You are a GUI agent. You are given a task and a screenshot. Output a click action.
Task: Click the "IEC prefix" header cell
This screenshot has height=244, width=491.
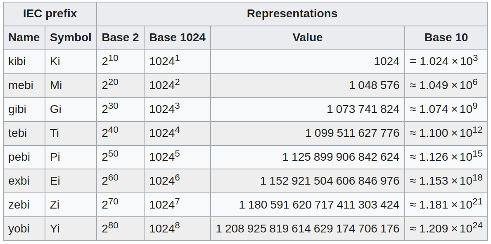(50, 14)
